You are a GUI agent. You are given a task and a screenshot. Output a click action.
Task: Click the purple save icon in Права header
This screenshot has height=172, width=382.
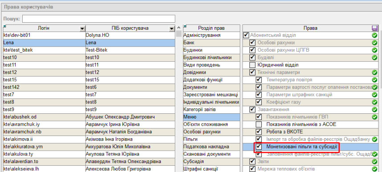tap(374, 28)
